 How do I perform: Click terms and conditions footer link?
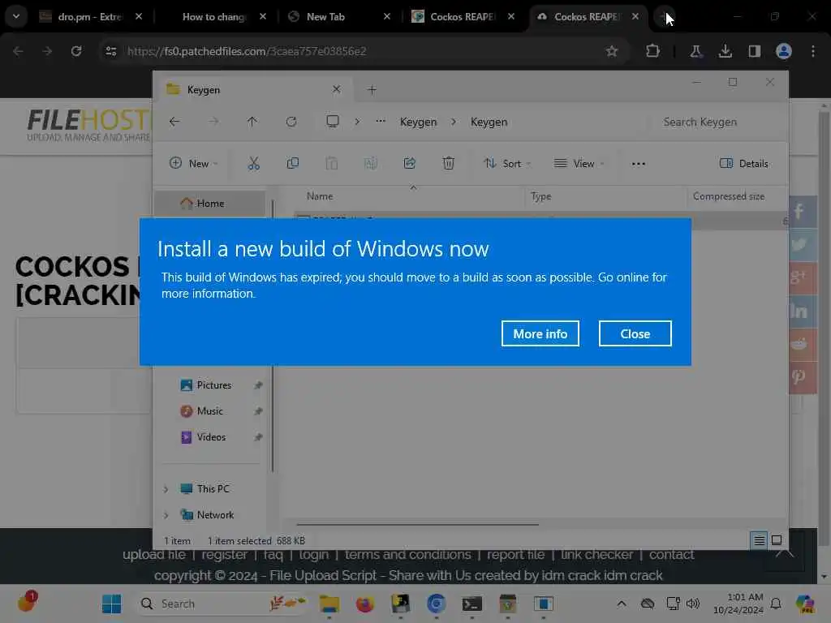click(407, 554)
